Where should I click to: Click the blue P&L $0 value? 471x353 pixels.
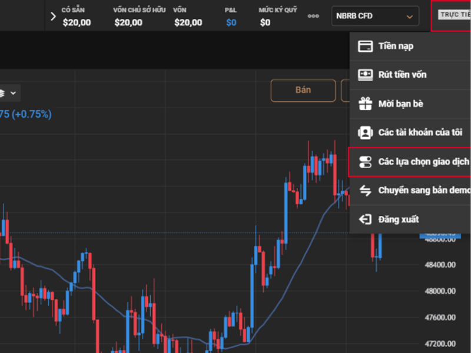click(x=231, y=22)
